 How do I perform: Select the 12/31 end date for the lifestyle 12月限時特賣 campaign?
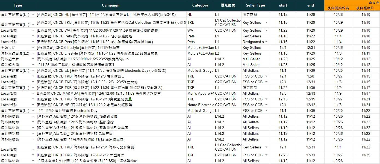(x=310, y=47)
